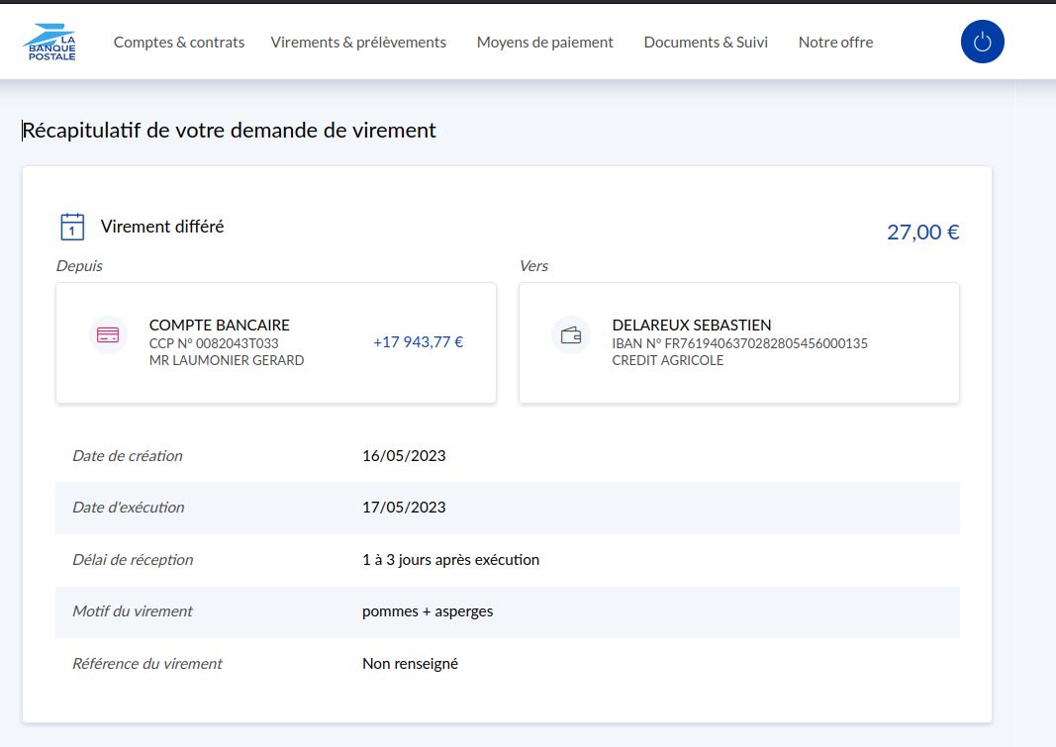This screenshot has width=1056, height=747.
Task: Open Virements & prélèvements in the navigation
Action: pos(358,43)
